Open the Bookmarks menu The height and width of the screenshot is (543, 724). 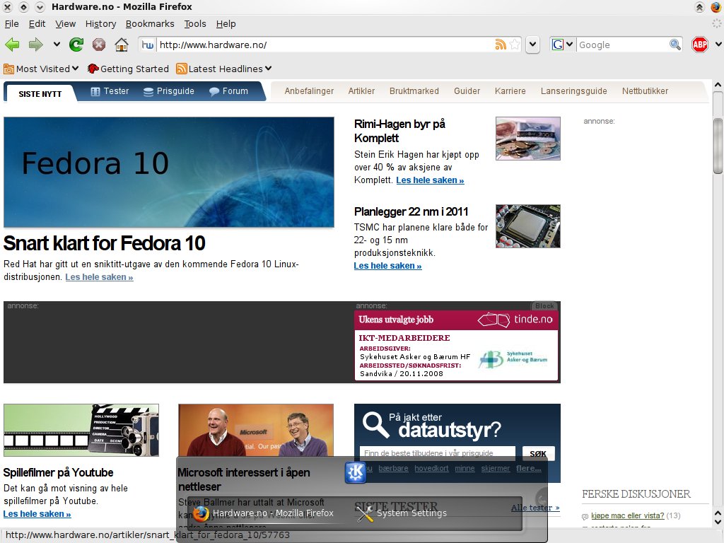coord(150,23)
